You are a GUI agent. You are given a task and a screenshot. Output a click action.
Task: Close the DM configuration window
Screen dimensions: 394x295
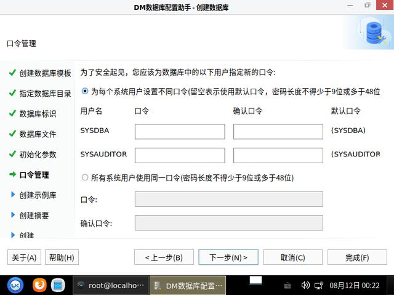click(x=385, y=5)
